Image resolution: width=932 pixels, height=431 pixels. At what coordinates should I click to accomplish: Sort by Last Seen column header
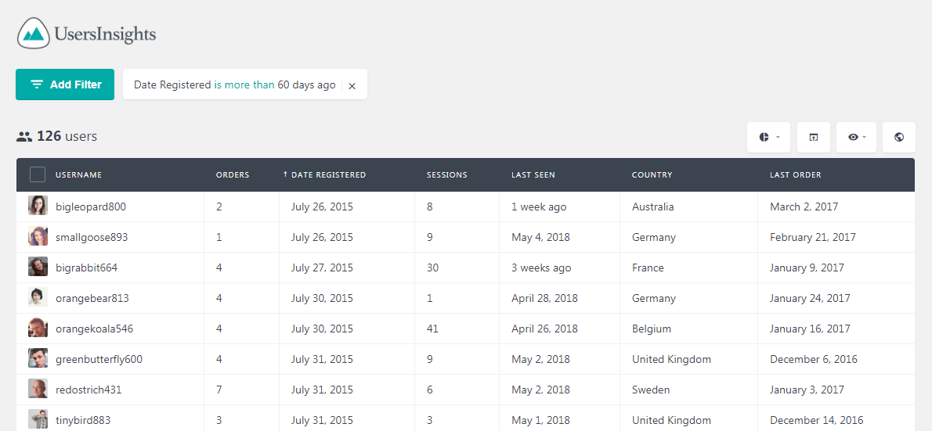pyautogui.click(x=533, y=174)
